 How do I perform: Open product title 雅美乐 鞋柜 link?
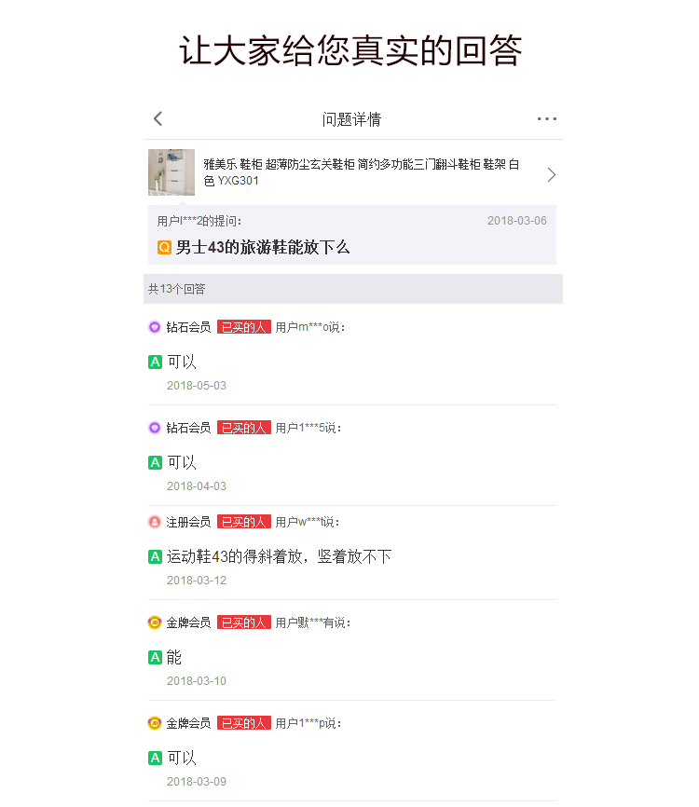(362, 172)
